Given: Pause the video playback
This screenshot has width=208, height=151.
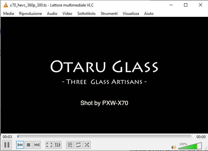Looking at the screenshot, I should (x=7, y=145).
